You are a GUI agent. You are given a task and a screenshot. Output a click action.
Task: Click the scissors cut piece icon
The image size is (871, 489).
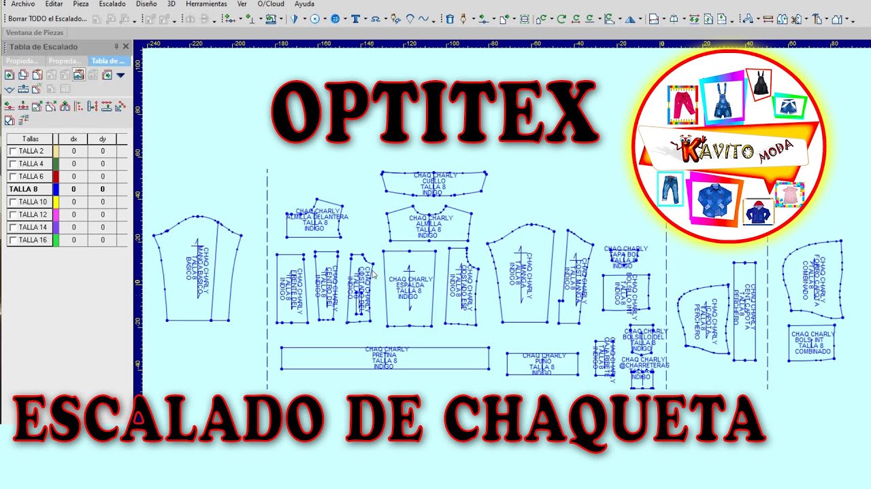point(795,19)
